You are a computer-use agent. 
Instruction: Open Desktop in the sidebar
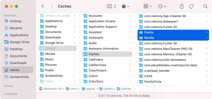click(18, 49)
